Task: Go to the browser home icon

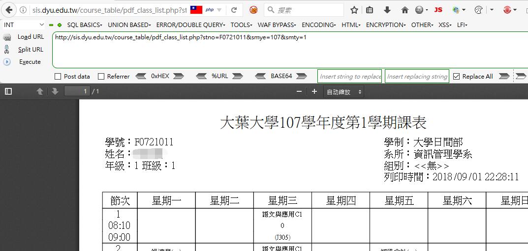Action: (x=405, y=10)
